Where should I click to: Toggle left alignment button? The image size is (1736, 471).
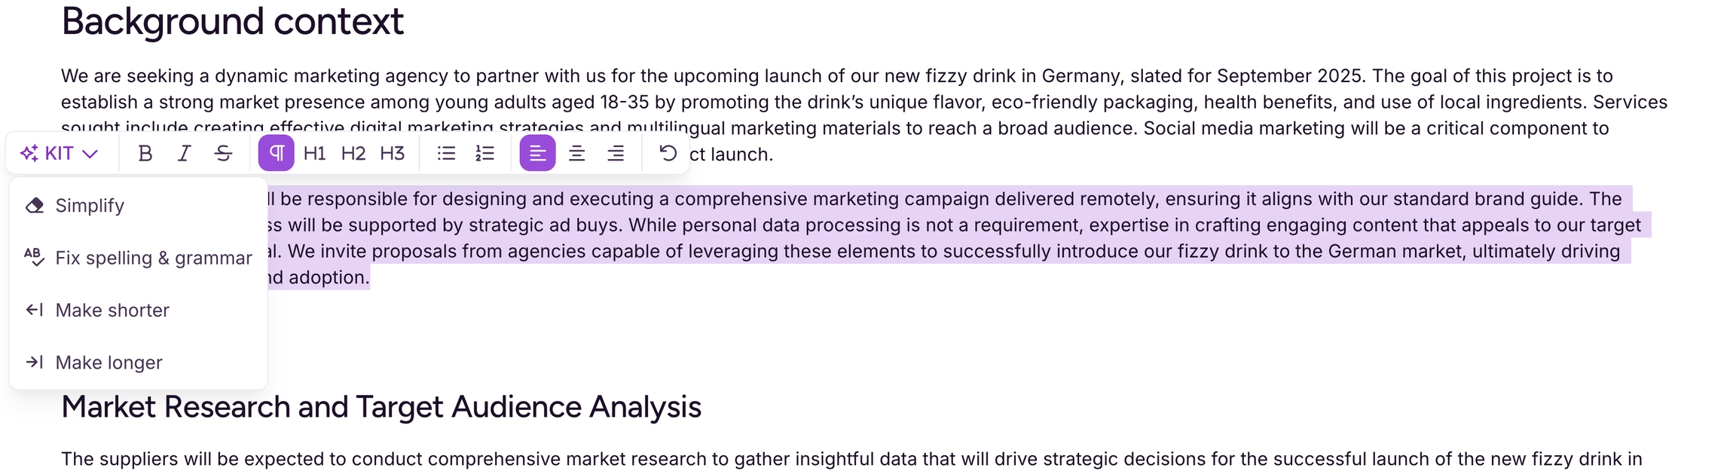(x=537, y=154)
